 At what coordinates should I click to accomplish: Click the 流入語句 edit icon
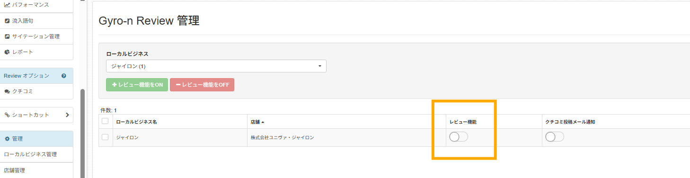click(x=7, y=21)
